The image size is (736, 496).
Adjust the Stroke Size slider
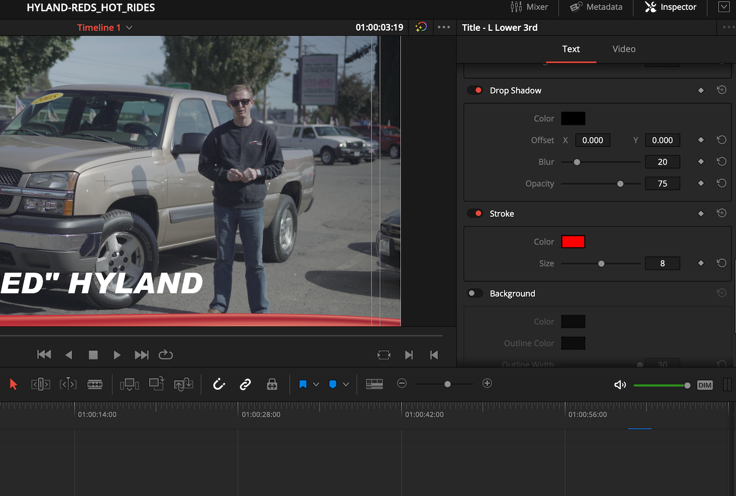601,264
